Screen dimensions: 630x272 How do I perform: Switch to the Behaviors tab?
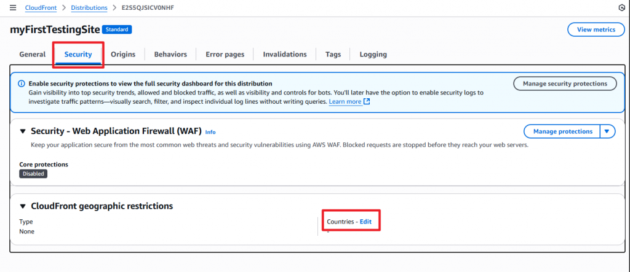[170, 54]
